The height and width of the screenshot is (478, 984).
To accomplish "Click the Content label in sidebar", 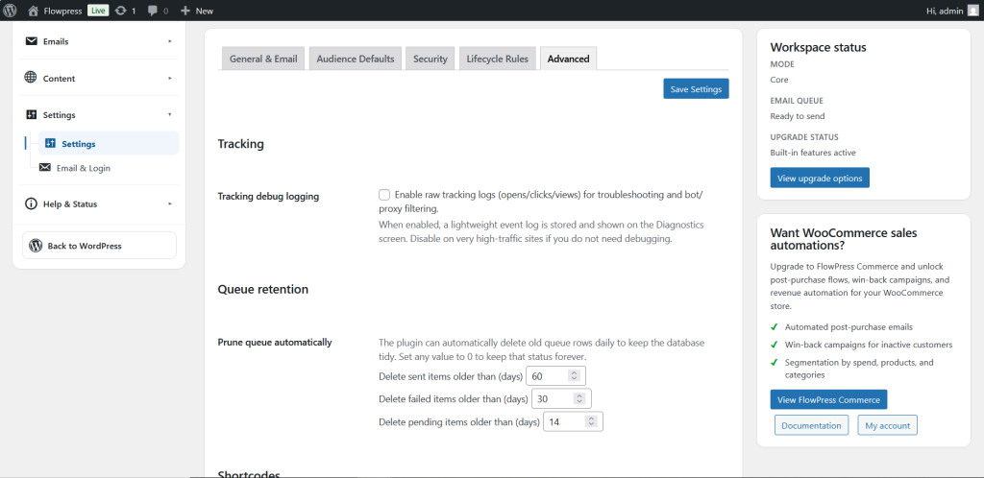I will tap(59, 79).
